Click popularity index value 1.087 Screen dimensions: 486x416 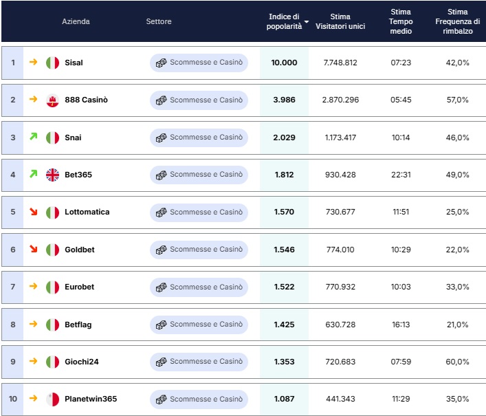[x=284, y=399]
